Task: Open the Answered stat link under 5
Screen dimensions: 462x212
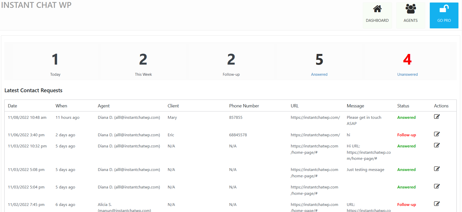Action: tap(319, 74)
